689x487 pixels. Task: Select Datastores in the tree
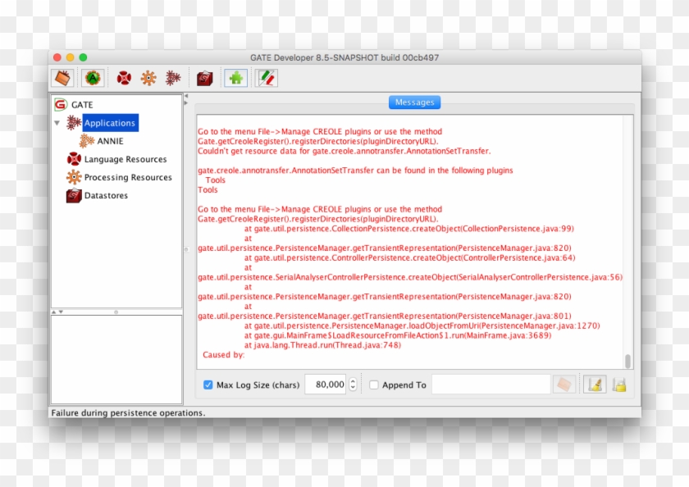106,195
